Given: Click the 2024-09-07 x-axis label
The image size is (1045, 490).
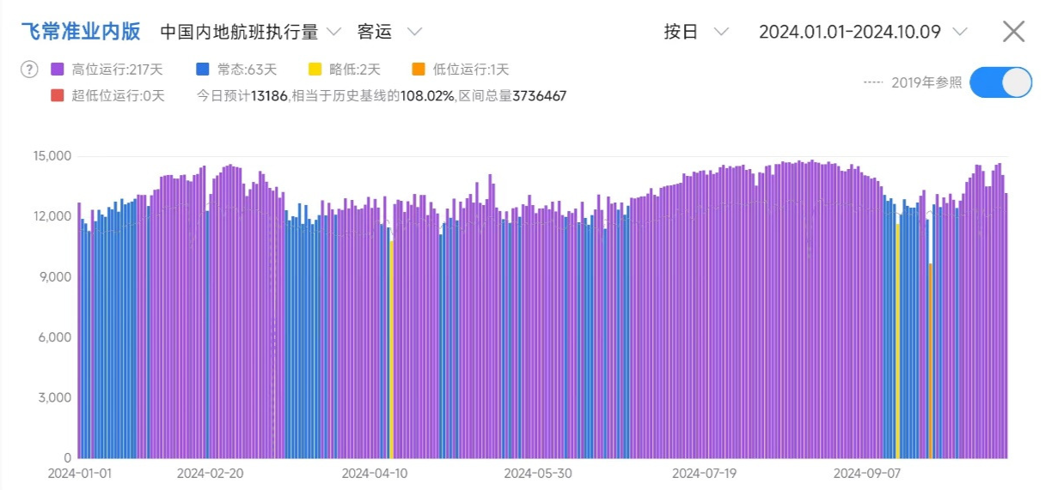Looking at the screenshot, I should [868, 473].
